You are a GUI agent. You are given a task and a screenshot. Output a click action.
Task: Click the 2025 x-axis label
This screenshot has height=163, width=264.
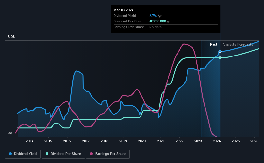[236, 141]
